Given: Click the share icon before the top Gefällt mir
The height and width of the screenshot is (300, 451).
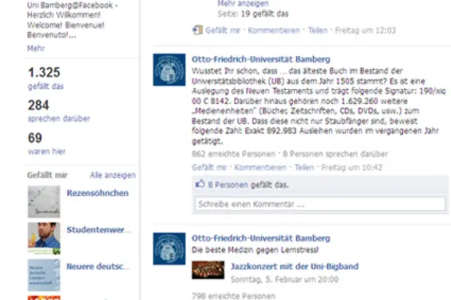Looking at the screenshot, I should point(197,30).
